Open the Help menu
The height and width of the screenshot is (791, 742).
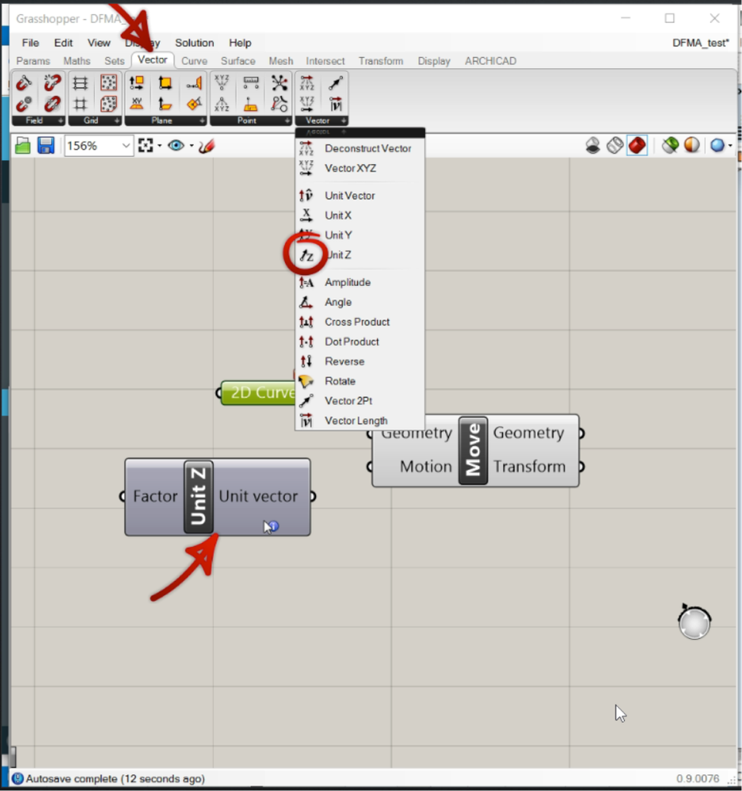(240, 43)
